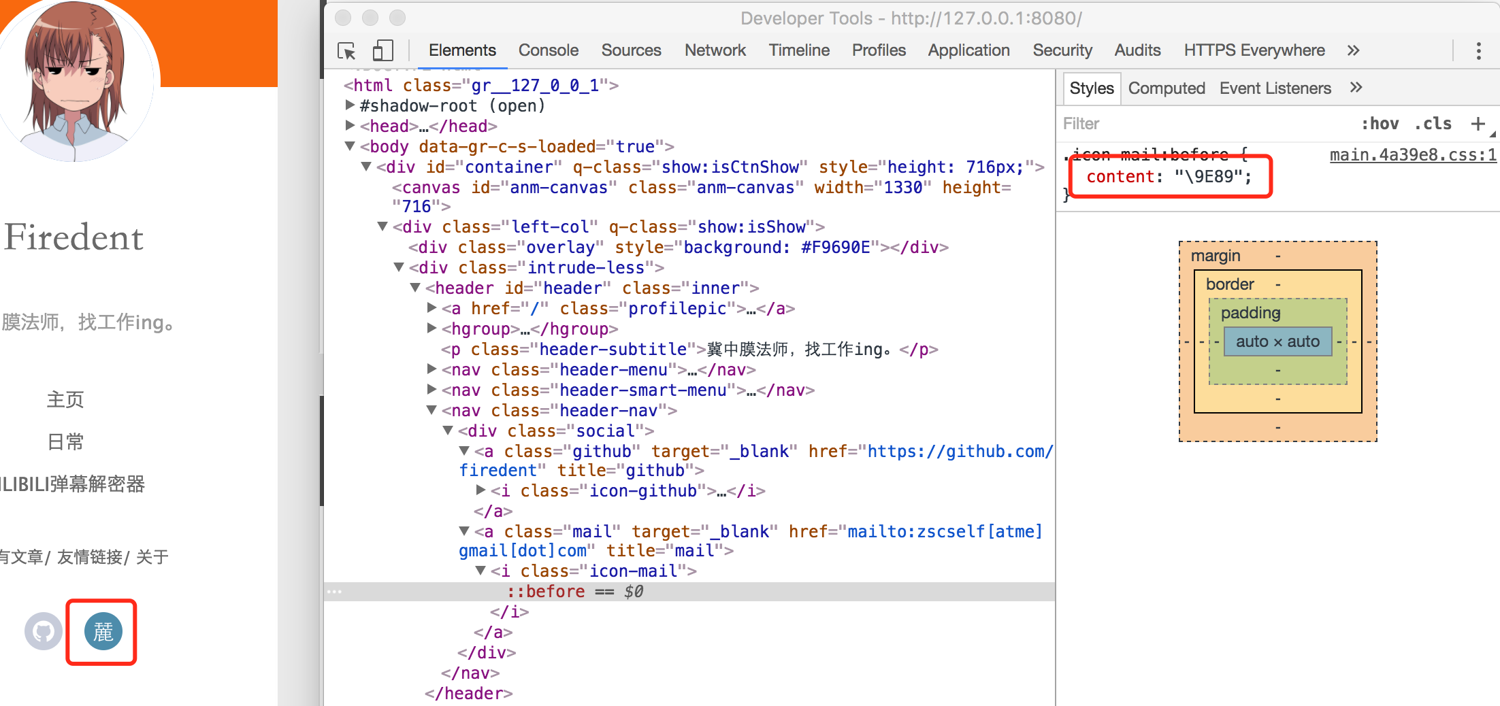The height and width of the screenshot is (706, 1500).
Task: Collapse the div class social node
Action: [448, 431]
